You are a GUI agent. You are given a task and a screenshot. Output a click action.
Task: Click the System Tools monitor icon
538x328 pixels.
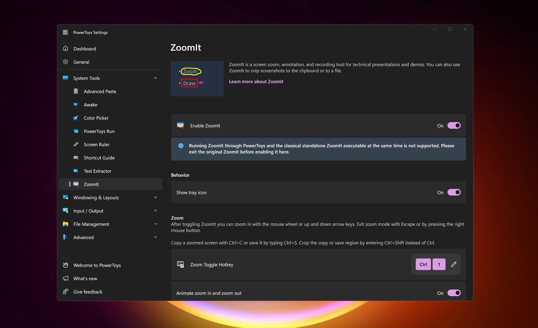(65, 78)
